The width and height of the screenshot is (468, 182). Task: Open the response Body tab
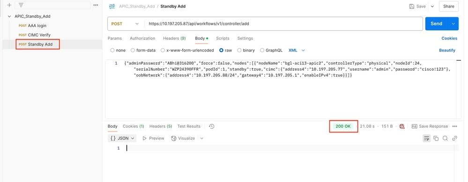(x=112, y=126)
